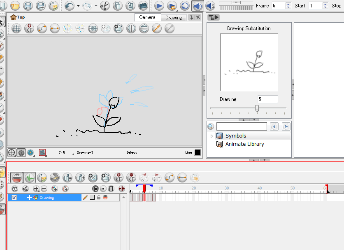
Task: Add a new layer with the plus button
Action: (x=36, y=189)
